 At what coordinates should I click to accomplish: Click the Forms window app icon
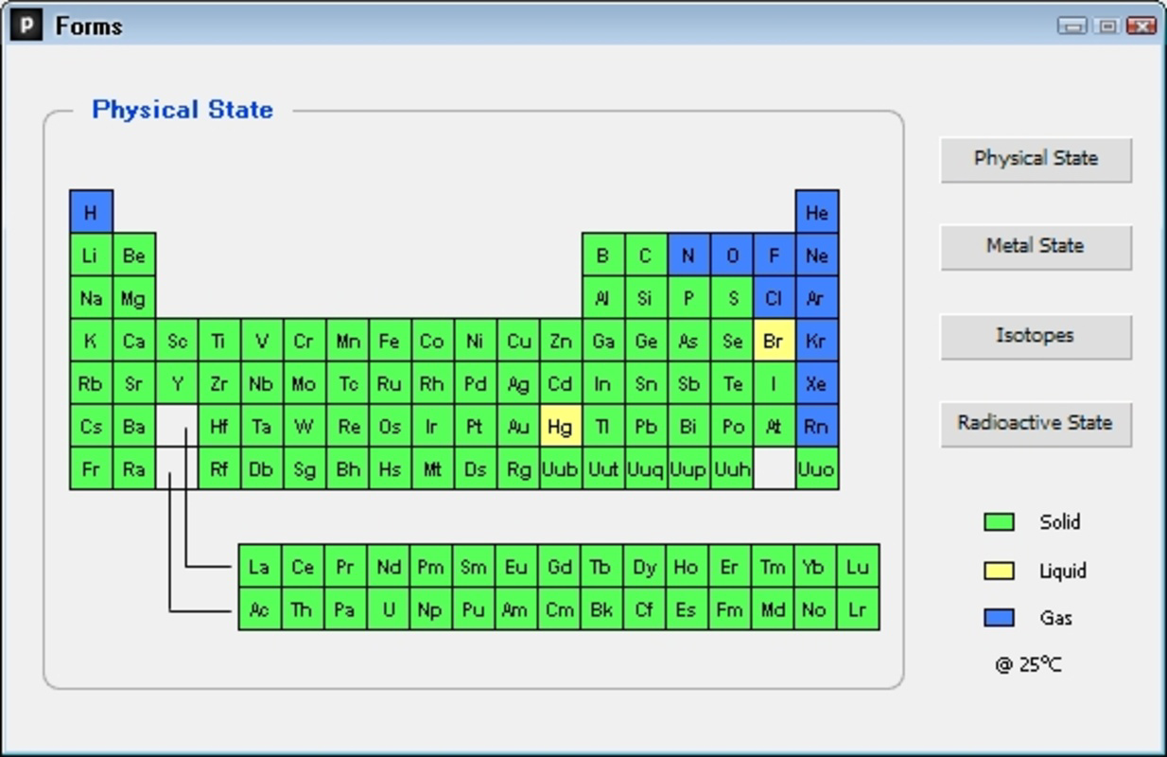[x=26, y=25]
